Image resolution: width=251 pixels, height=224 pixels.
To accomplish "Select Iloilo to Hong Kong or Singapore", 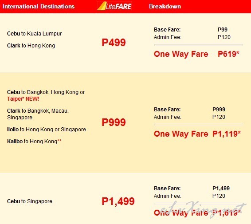I will point(47,130).
